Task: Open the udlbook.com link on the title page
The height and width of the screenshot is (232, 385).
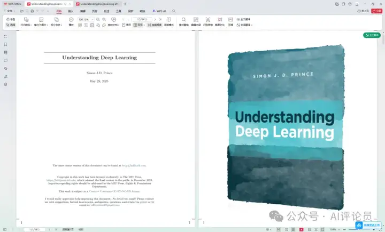Action: tap(134, 166)
